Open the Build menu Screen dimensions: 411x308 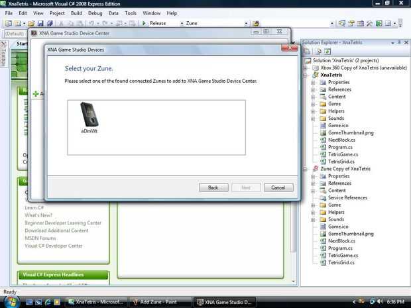(x=76, y=13)
